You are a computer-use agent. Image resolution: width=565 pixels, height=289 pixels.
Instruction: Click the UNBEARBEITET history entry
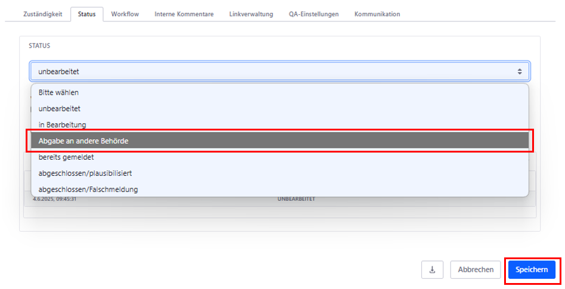(296, 198)
